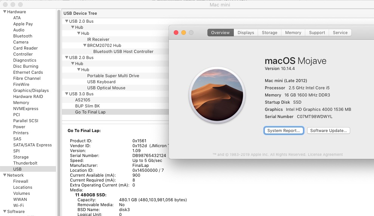Select Controller in the sidebar
The width and height of the screenshot is (374, 216).
23,54
